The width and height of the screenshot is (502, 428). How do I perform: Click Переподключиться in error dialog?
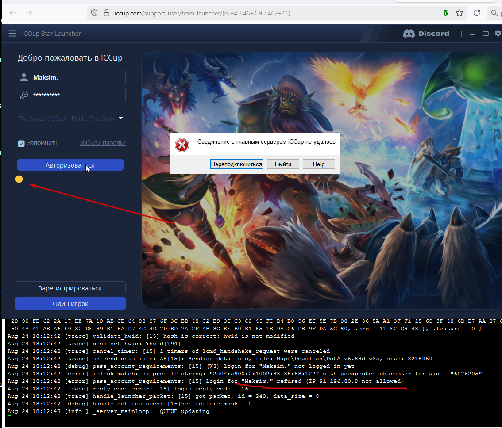point(236,164)
